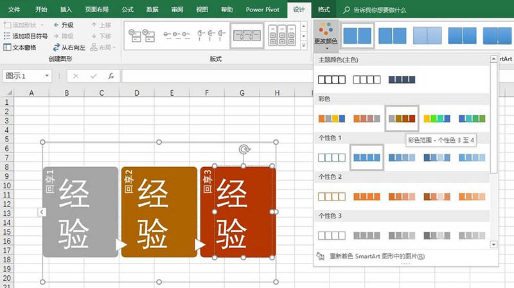This screenshot has width=514, height=288.
Task: Click the formula bar cancel X icon
Action: coord(76,76)
